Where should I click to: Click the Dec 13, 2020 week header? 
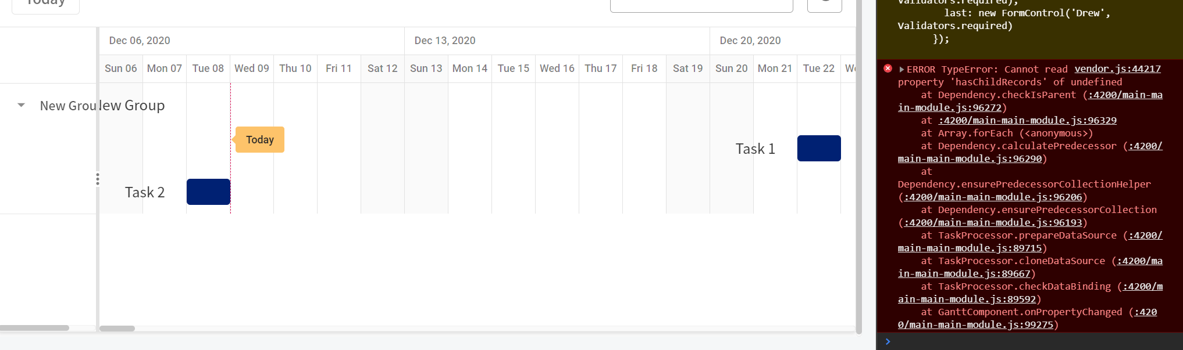click(445, 41)
